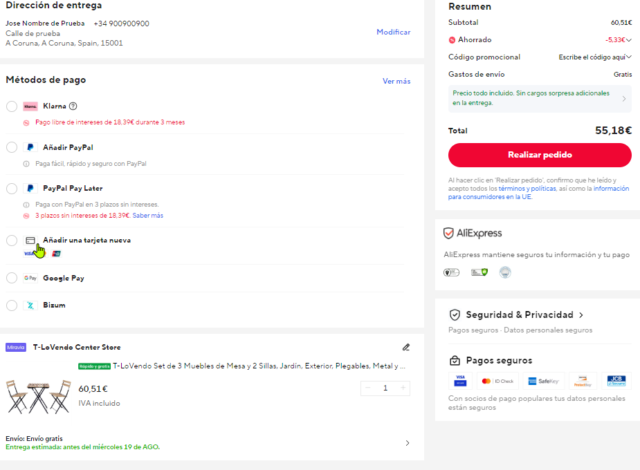Click the JCB J/Secure logo
640x470 pixels.
pos(616,381)
